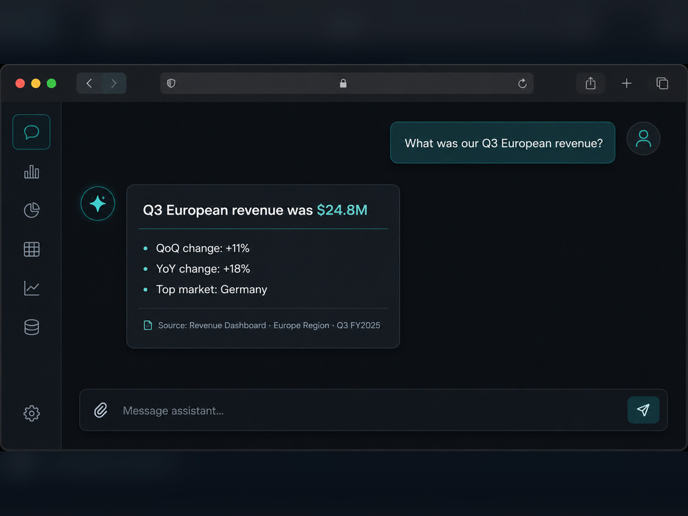Image resolution: width=688 pixels, height=516 pixels.
Task: Go back with the browser back arrow
Action: point(89,83)
